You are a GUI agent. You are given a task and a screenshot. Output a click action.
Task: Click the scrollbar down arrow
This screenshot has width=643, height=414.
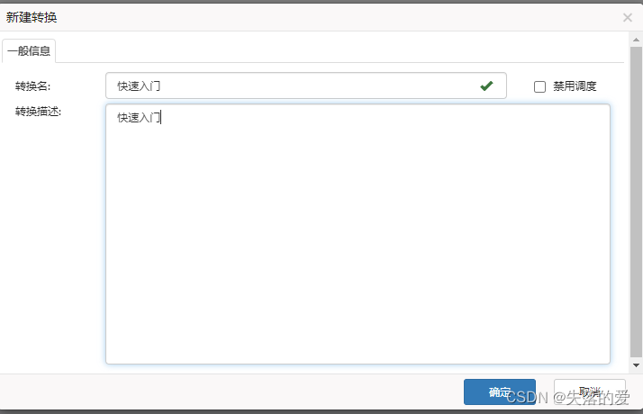[636, 364]
